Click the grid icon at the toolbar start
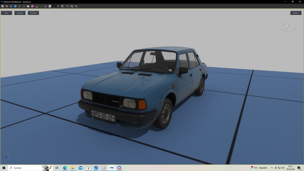304x171 pixels. point(3,6)
